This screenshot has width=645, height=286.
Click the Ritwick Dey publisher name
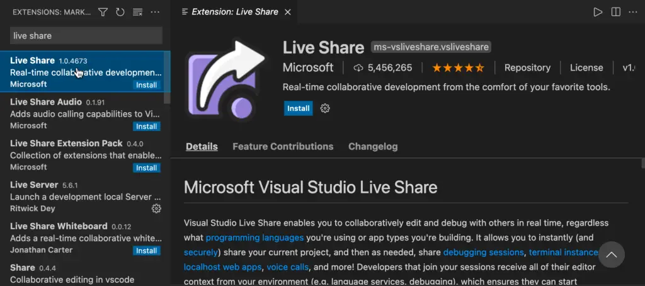tap(33, 209)
